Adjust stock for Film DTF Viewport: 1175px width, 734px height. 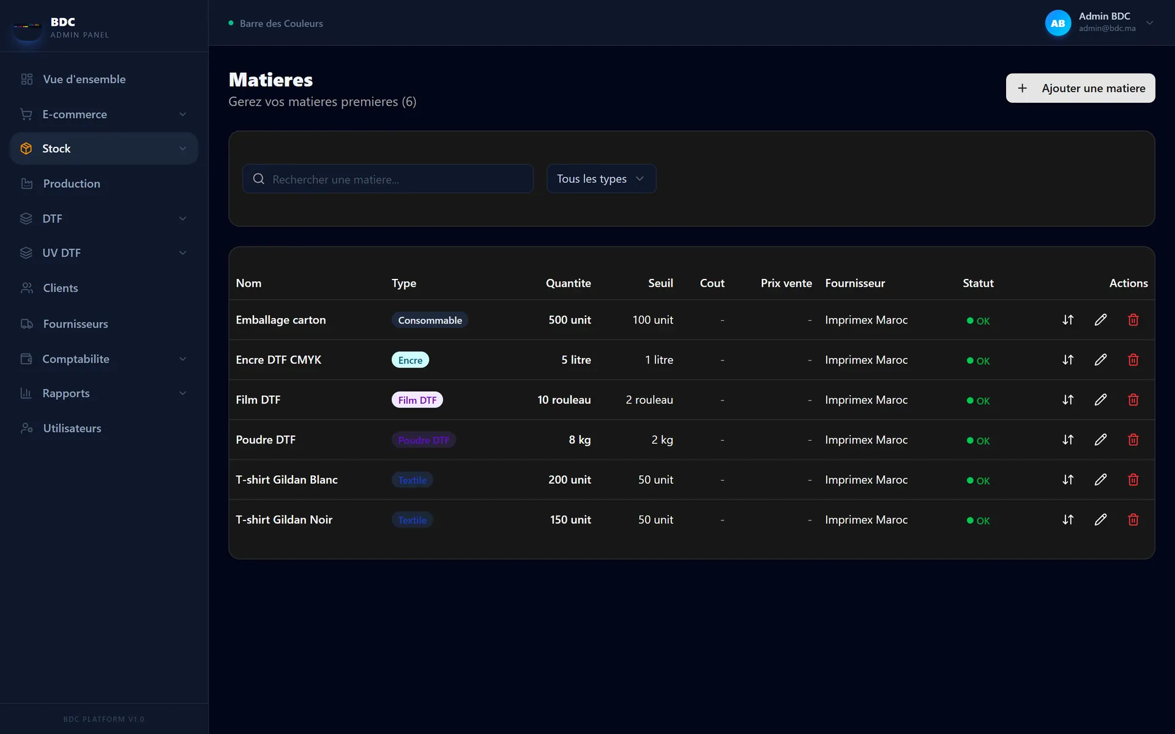pos(1068,399)
